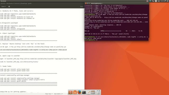Click the terminal window scrollbar
The height and width of the screenshot is (95, 169).
click(149, 39)
